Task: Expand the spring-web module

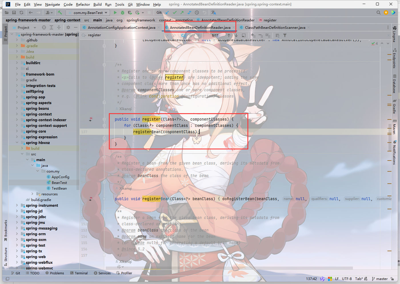Action: 17,257
